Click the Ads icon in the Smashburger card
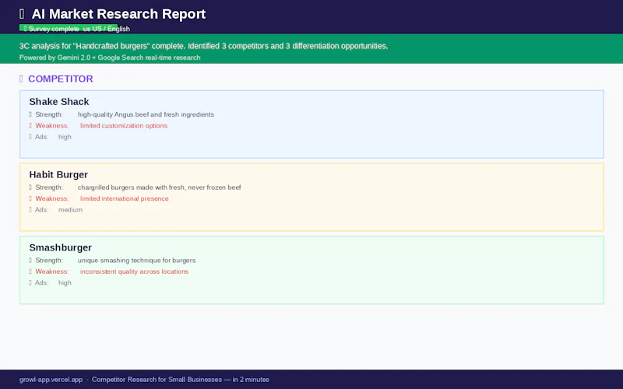Viewport: 623px width, 389px height. (30, 282)
